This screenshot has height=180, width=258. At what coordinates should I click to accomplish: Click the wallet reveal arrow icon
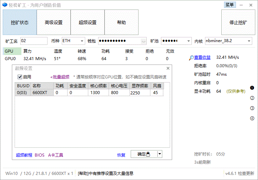pyautogui.click(x=143, y=41)
